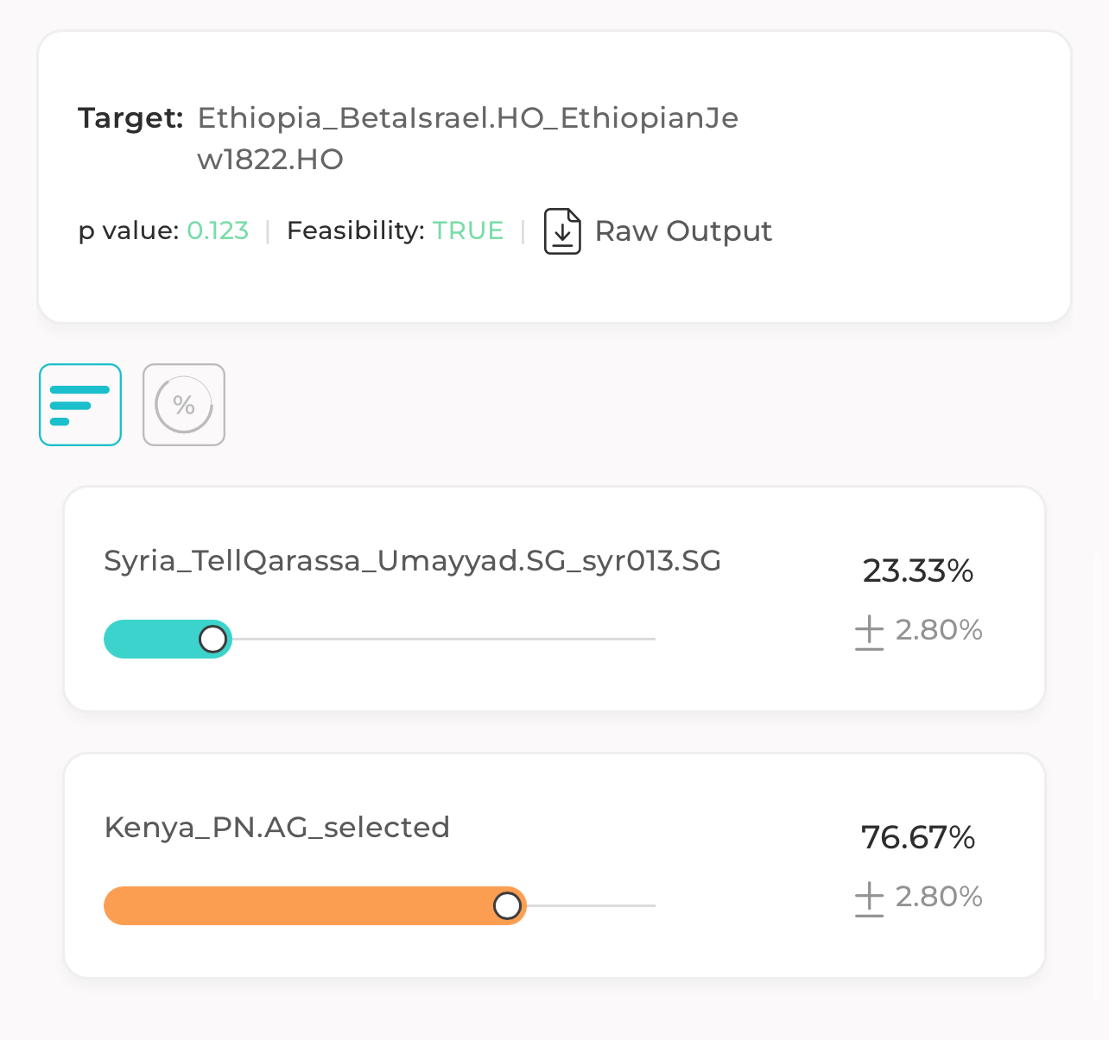Switch to percentage pie view
This screenshot has height=1040, width=1109.
point(184,405)
